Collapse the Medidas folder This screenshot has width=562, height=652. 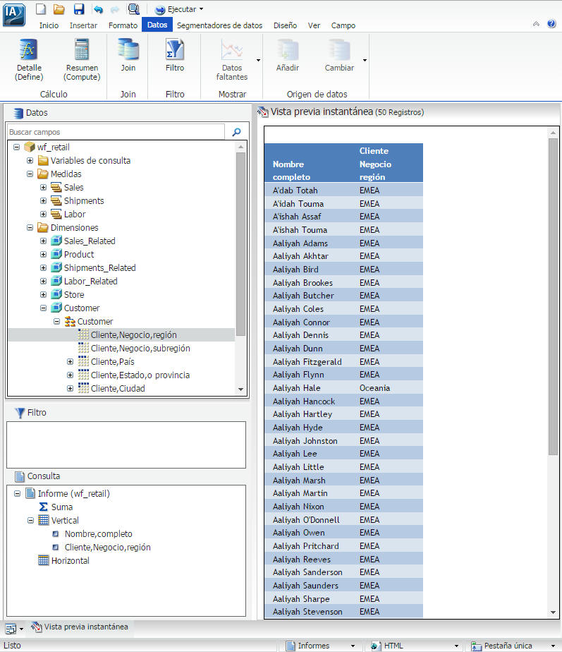30,174
